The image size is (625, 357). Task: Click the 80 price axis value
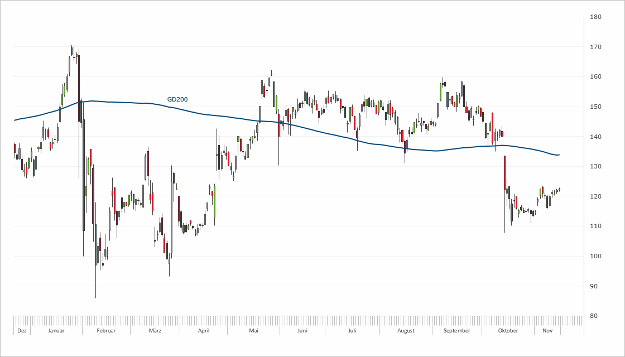[x=595, y=316]
